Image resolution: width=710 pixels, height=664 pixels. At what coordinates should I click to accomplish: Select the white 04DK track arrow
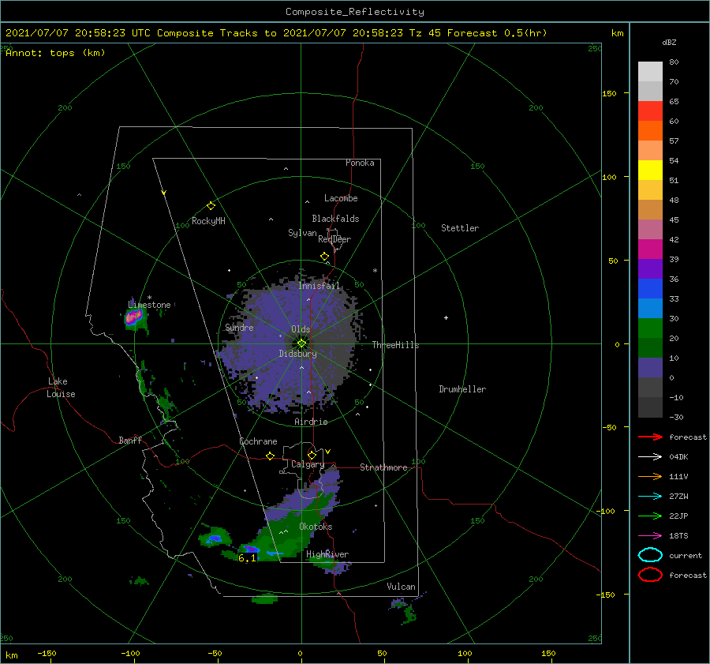[x=650, y=457]
